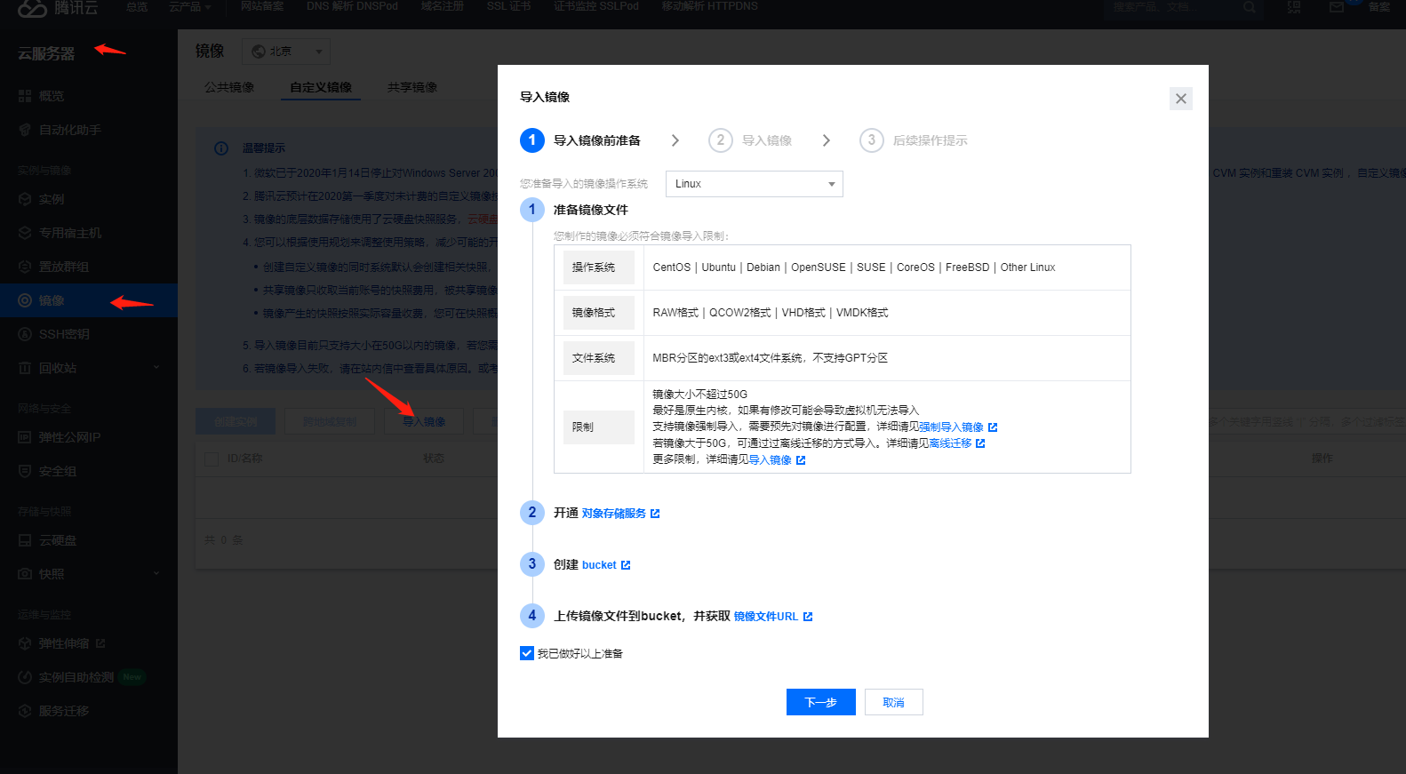Open the SSH密钥 sidebar item

click(x=63, y=334)
